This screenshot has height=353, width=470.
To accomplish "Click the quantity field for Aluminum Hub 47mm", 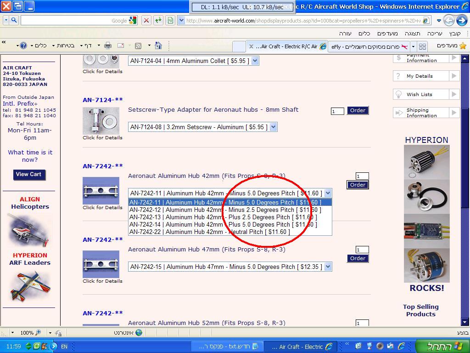I will 362,250.
